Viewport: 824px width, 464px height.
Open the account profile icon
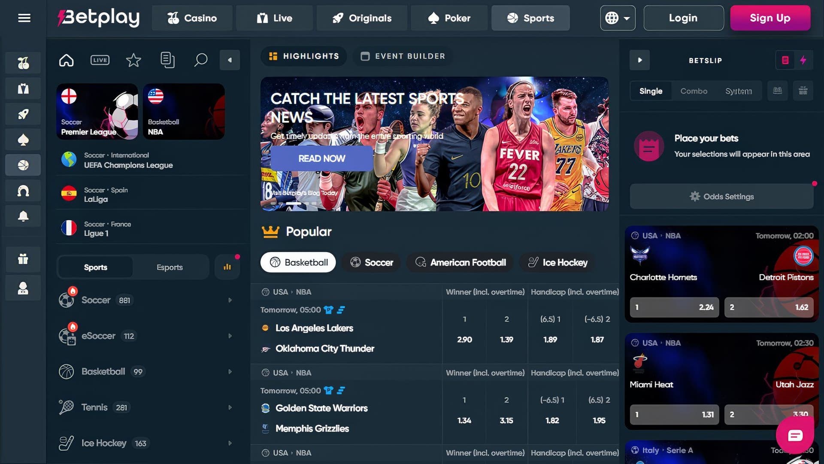[22, 288]
